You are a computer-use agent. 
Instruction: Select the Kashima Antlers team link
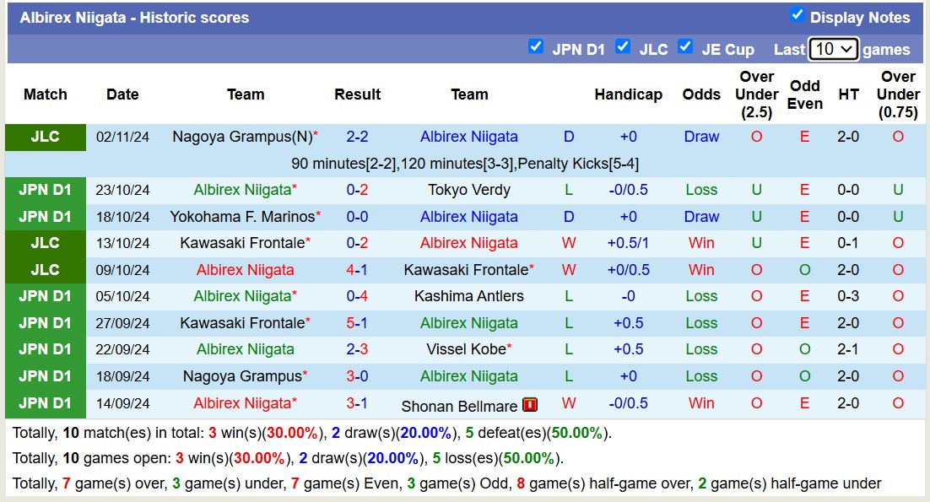[x=469, y=296]
